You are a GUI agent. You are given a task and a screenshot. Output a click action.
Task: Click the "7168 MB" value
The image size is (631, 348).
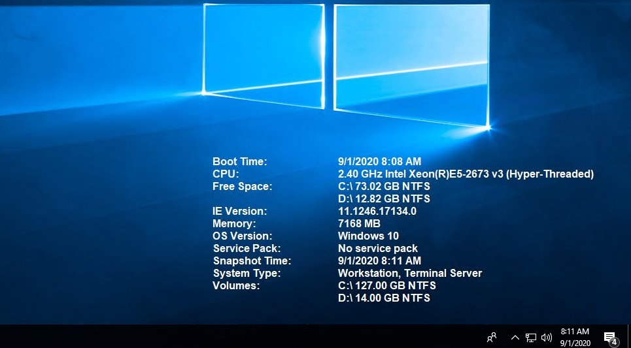[359, 223]
